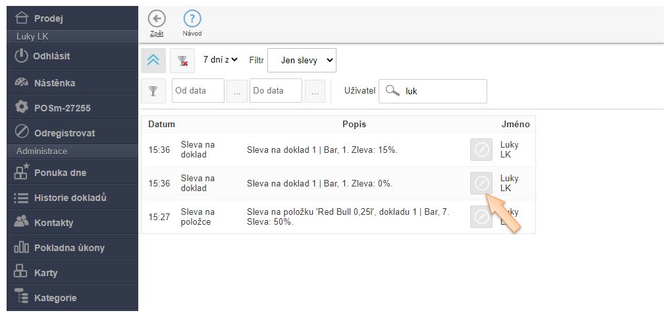Viewport: 669px width, 315px height.
Task: Collapse filter panel with double chevron button
Action: coord(153,60)
